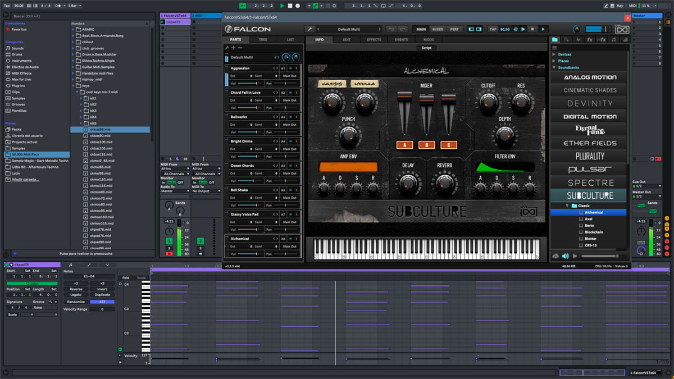Image resolution: width=674 pixels, height=379 pixels.
Task: Click the Tap tempo button in Ableton
Action: pos(7,6)
